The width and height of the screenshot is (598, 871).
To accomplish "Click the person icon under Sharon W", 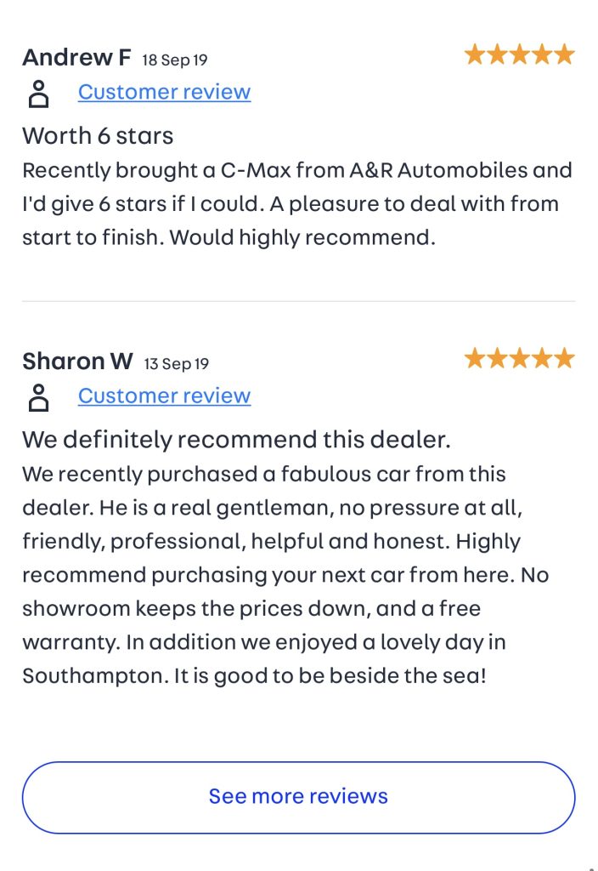I will 38,397.
